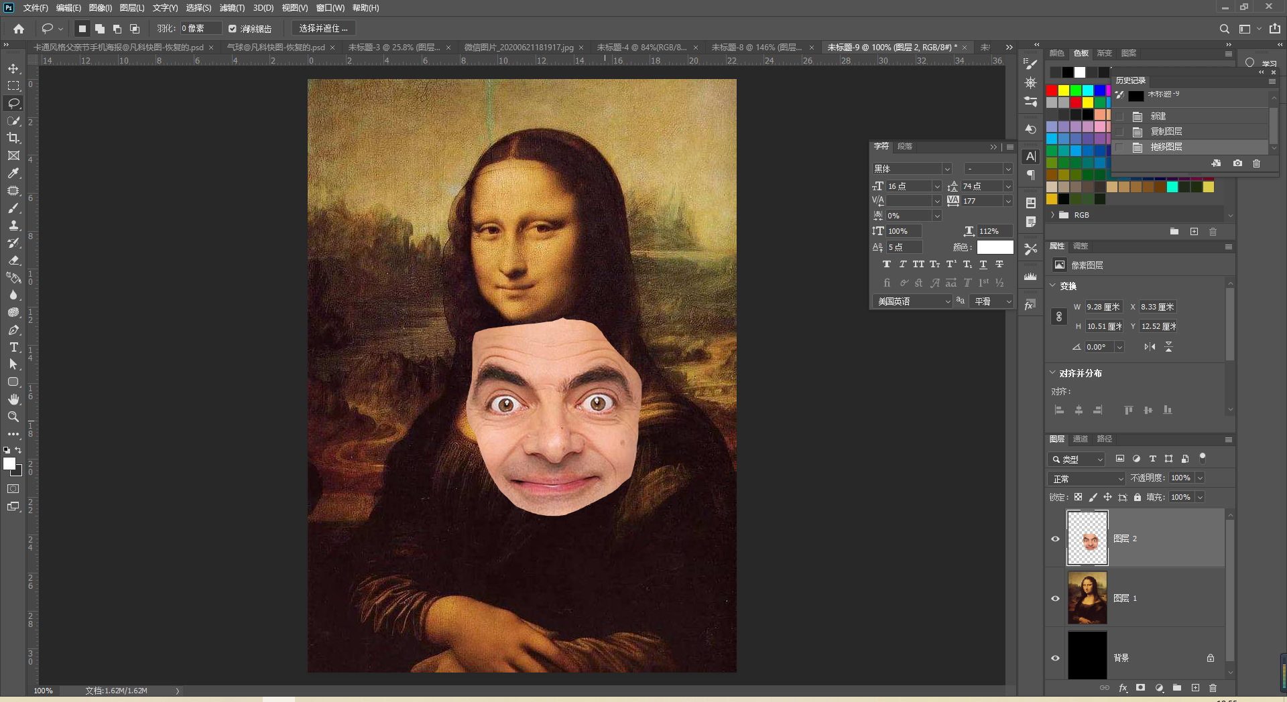Select the Path Selection tool
The image size is (1287, 702).
pyautogui.click(x=13, y=364)
